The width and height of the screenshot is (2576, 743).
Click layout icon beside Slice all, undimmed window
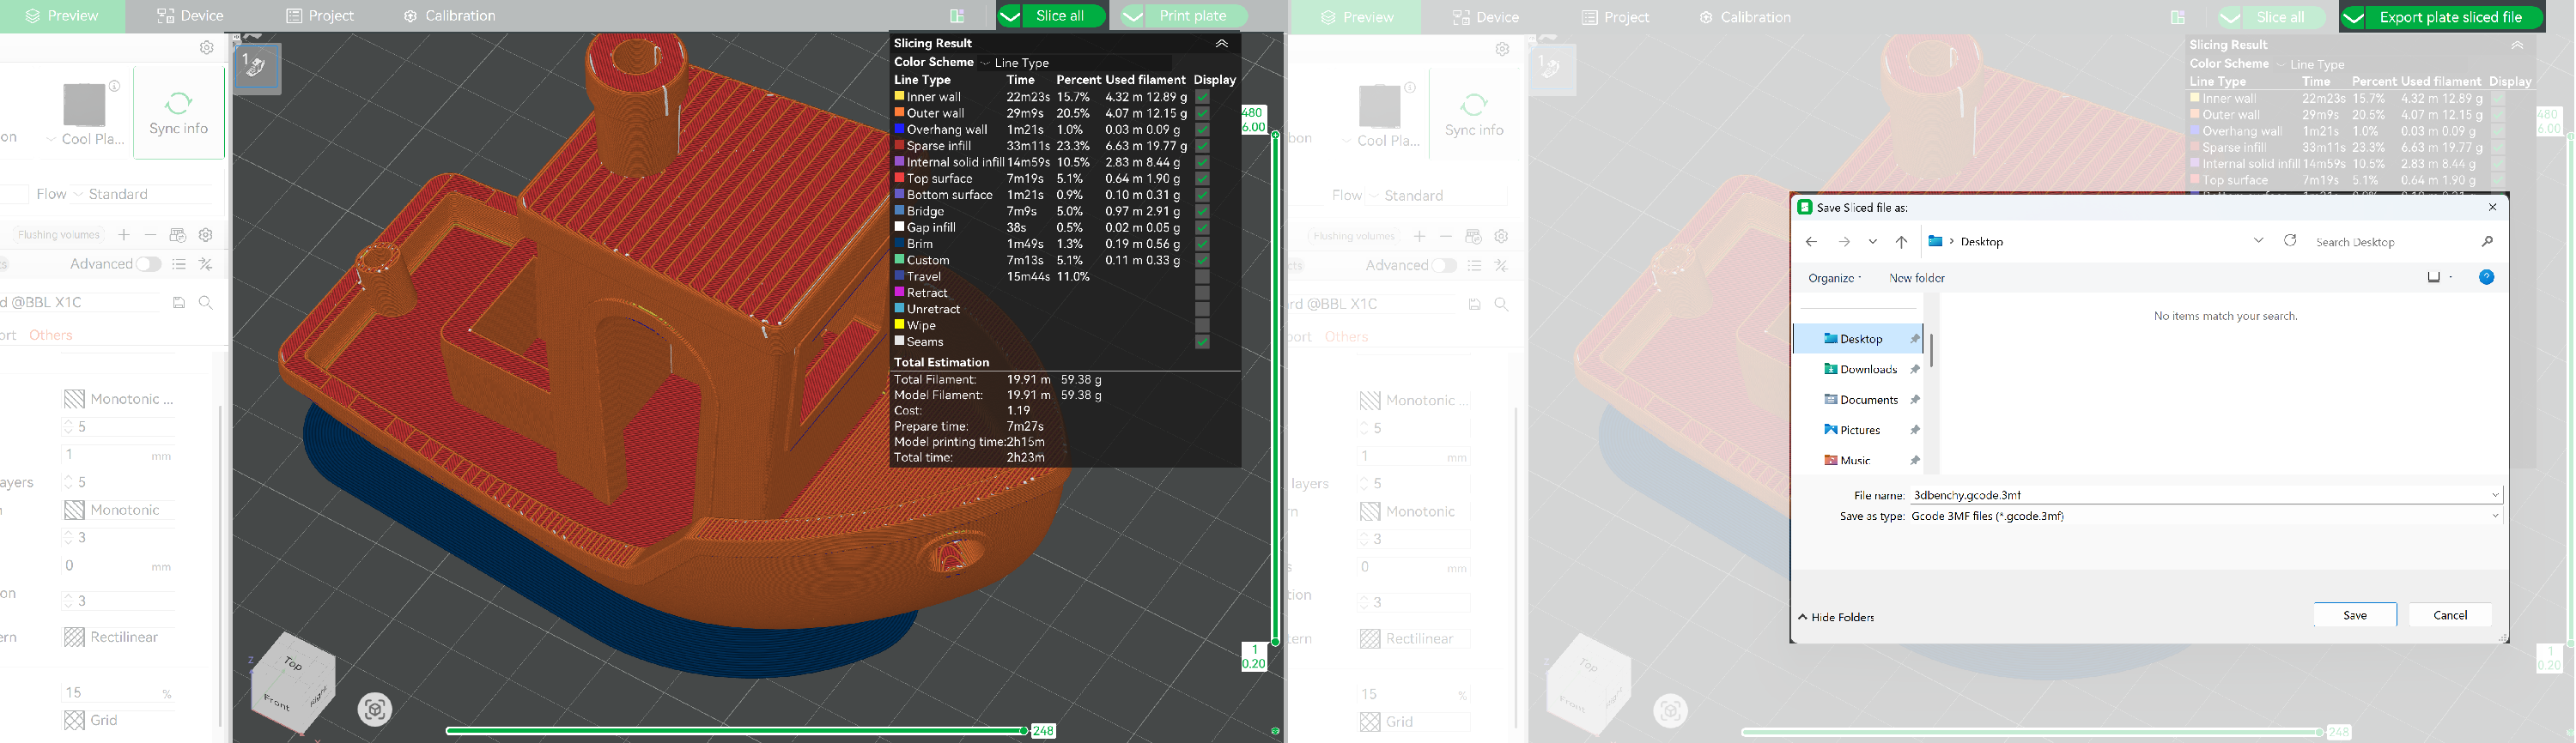tap(957, 16)
